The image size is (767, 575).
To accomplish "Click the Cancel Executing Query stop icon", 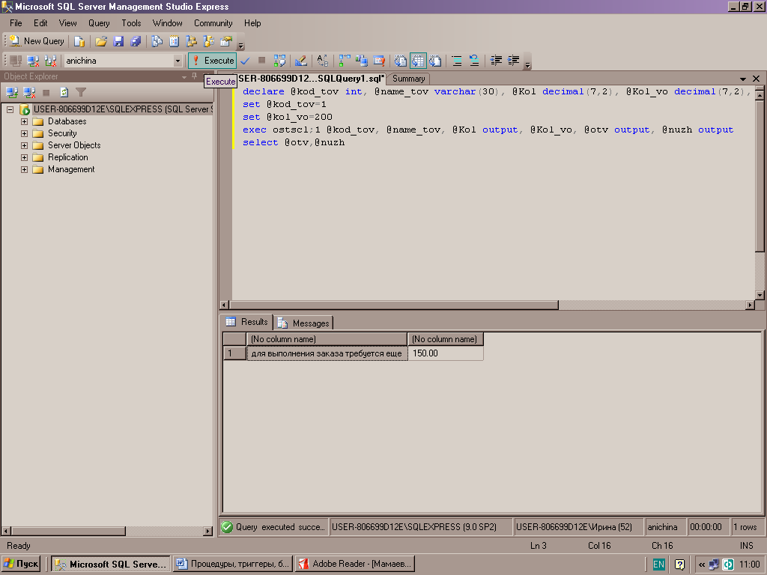I will coord(261,61).
